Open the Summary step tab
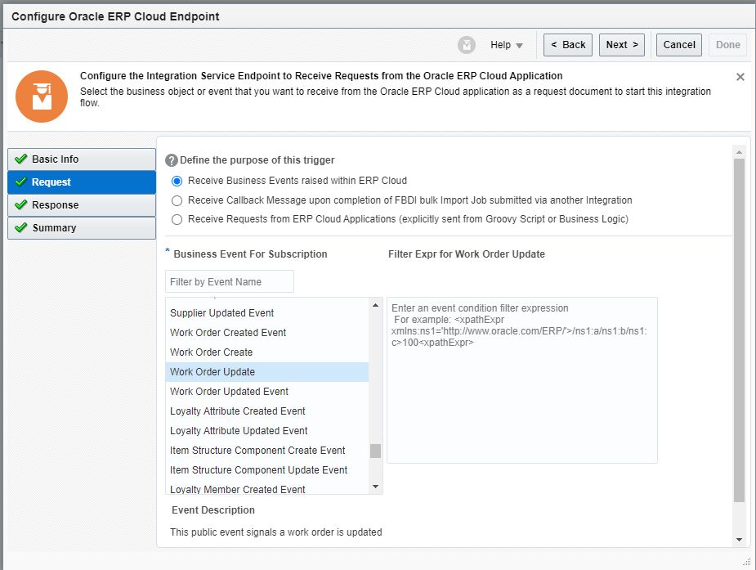756x570 pixels. [82, 228]
